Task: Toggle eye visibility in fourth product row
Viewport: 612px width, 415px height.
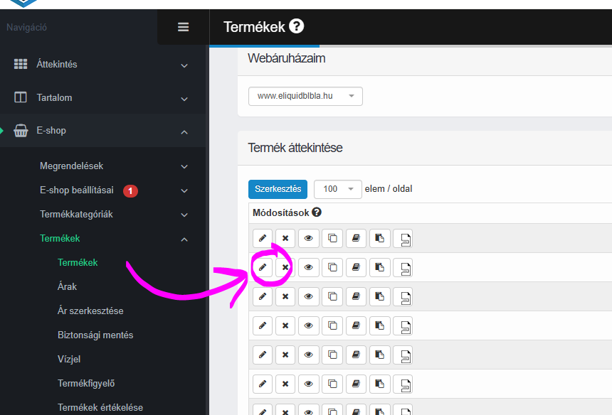Action: (x=308, y=325)
